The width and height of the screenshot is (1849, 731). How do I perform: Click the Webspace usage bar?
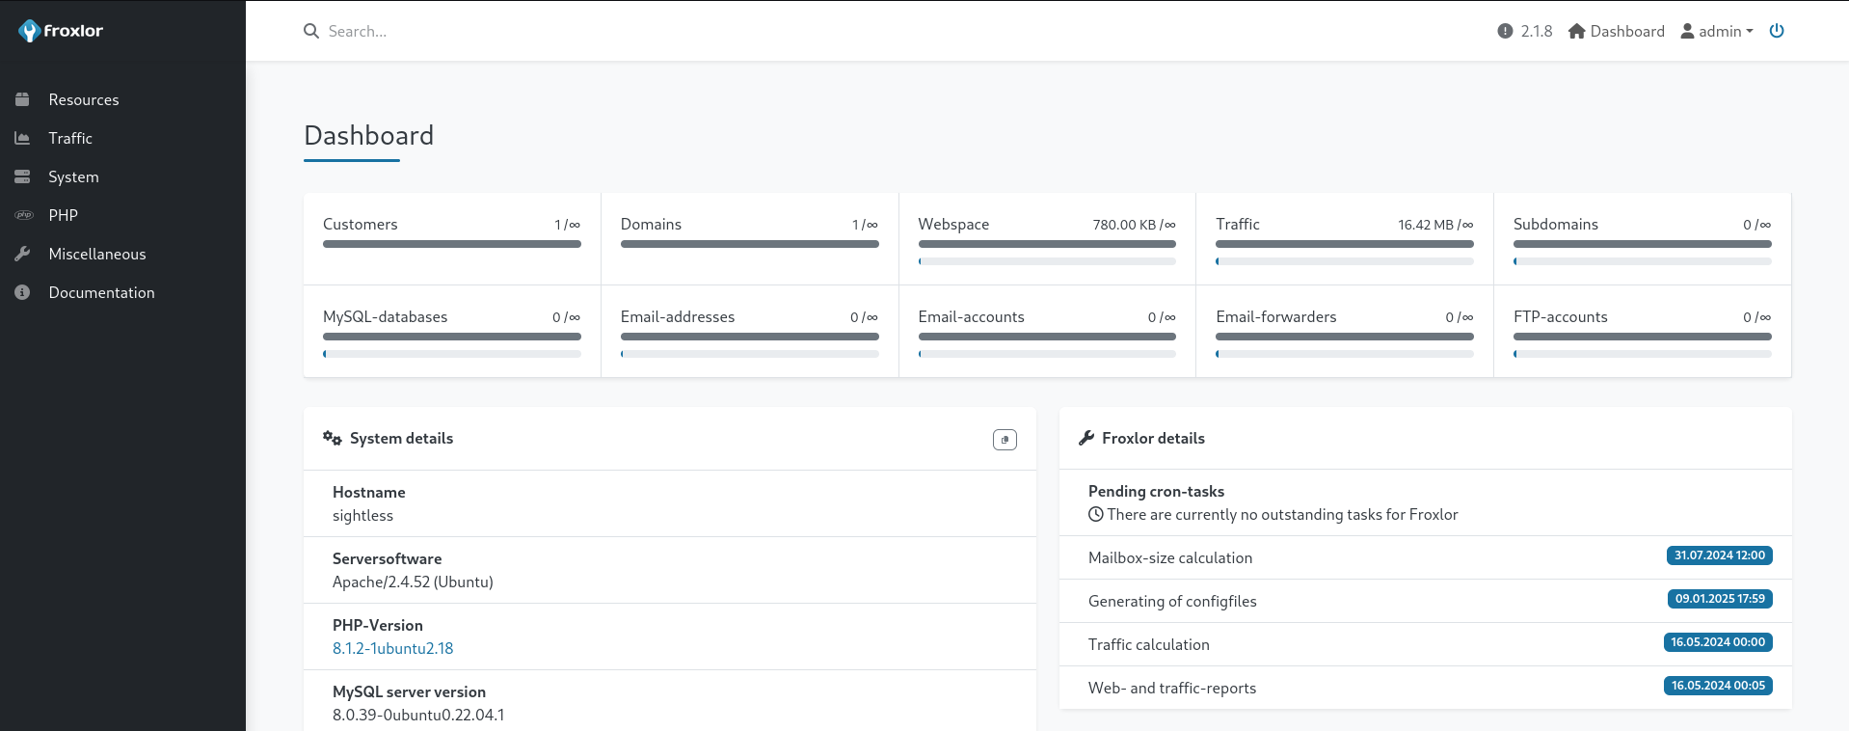click(1047, 244)
